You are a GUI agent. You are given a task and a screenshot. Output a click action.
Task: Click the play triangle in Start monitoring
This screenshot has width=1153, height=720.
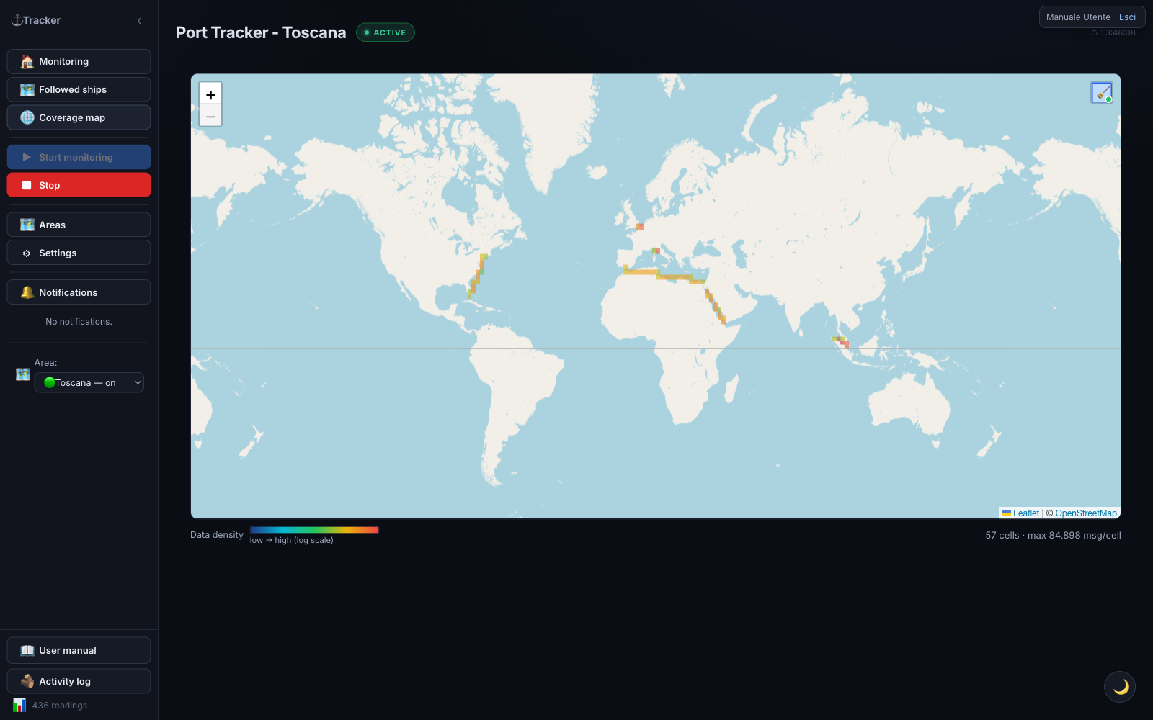[x=27, y=157]
